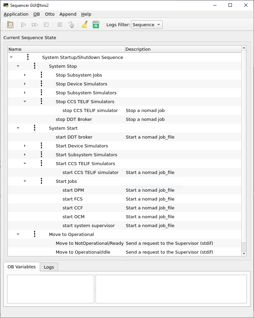Switch to the Logs tab
The height and width of the screenshot is (318, 254).
pos(49,267)
